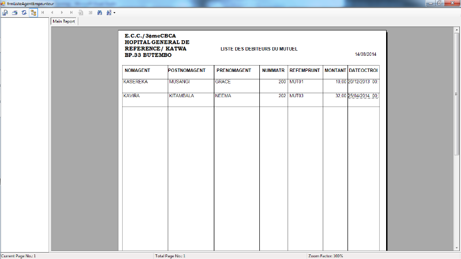Go to the last page arrow
The width and height of the screenshot is (461, 259).
[x=71, y=13]
